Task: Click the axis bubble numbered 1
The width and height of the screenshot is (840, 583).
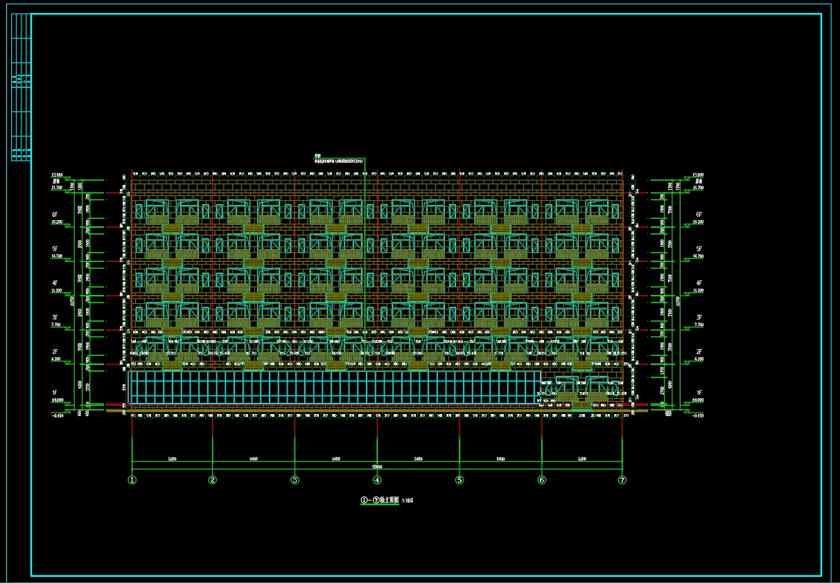Action: coord(132,480)
